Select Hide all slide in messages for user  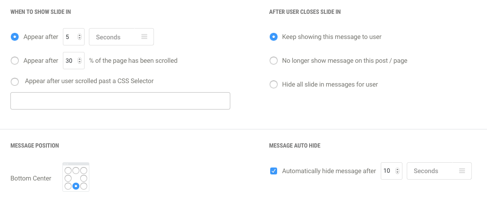click(x=274, y=84)
